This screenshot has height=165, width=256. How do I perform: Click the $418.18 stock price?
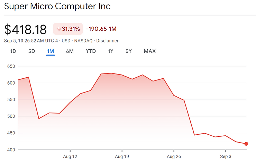[26, 29]
